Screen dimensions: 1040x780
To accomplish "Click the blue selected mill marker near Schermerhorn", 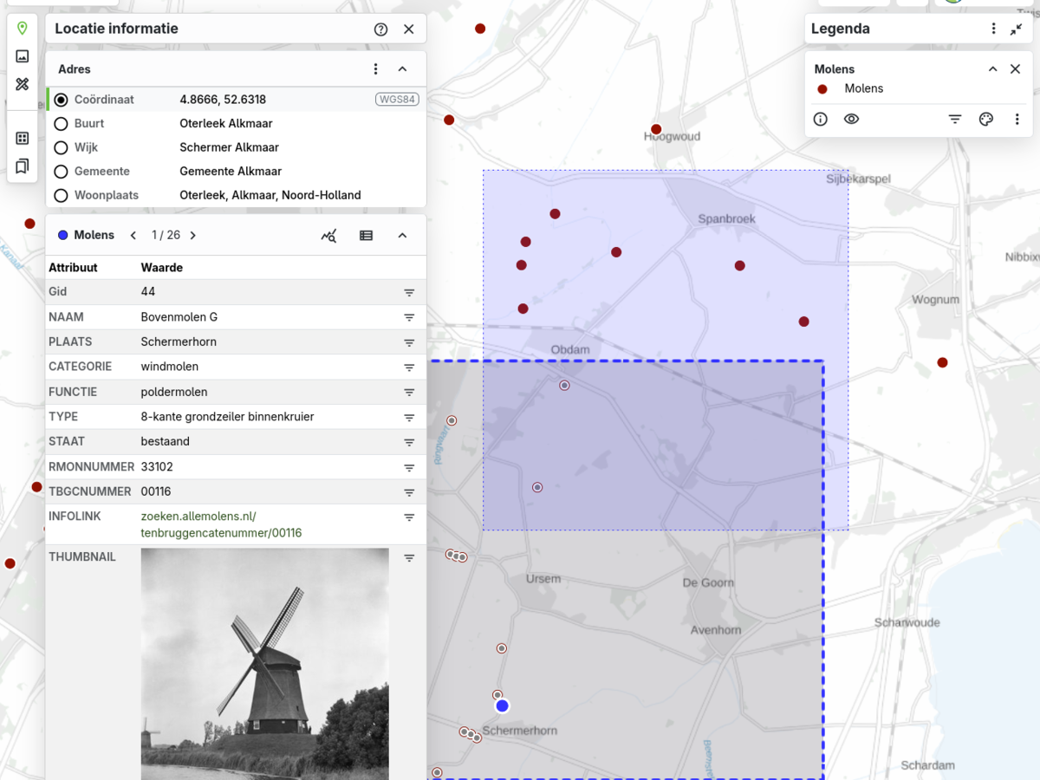I will click(502, 706).
